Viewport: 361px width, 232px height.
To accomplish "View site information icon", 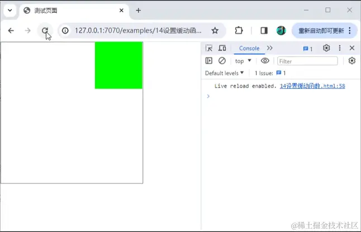I will pos(65,31).
